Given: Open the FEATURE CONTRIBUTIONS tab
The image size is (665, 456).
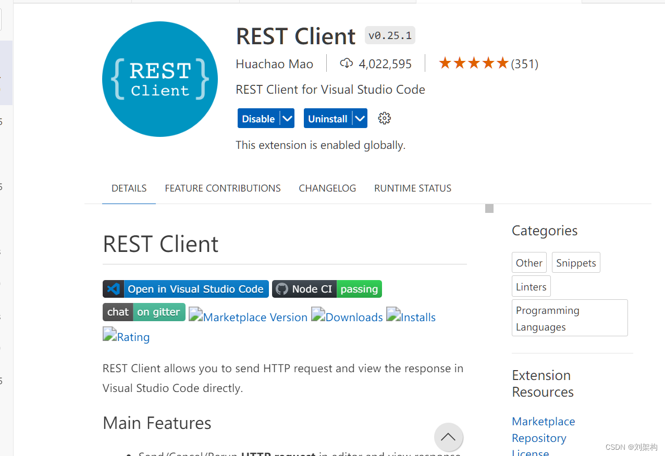Looking at the screenshot, I should click(223, 188).
